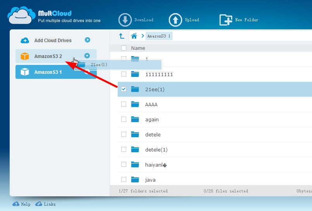Open the folder named 21ee(1)
Viewport: 312px width, 211px height.
155,89
